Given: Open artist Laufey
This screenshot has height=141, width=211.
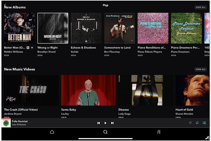Looking at the screenshot, I should click(65, 114).
